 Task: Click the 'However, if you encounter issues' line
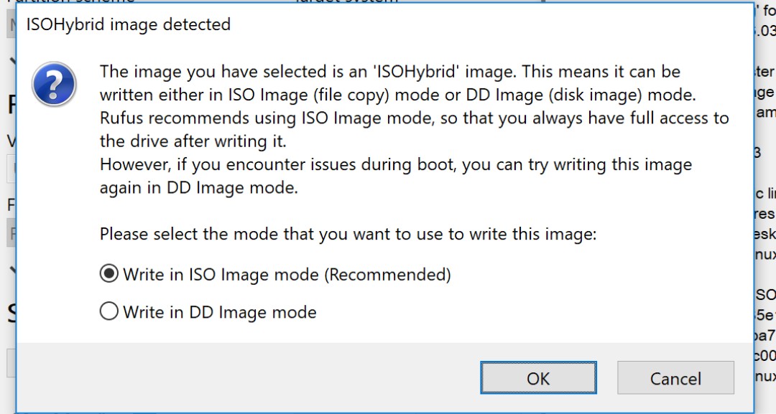click(395, 165)
